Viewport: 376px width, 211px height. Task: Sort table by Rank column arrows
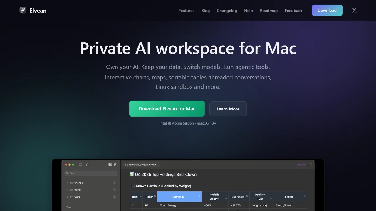(140, 197)
